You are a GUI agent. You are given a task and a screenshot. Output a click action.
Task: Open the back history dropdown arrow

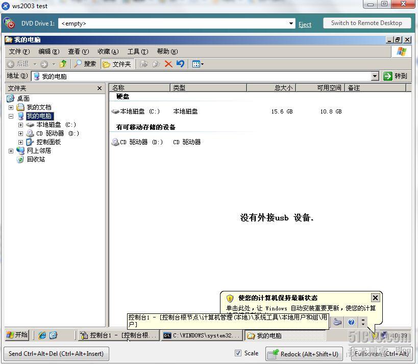click(x=35, y=64)
